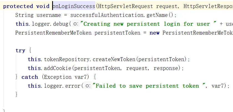
Task: Click the "catch" keyword
Action: click(29, 77)
